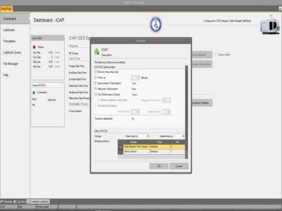Click the dropdown arrow at top-right of tab bar

(x=280, y=8)
